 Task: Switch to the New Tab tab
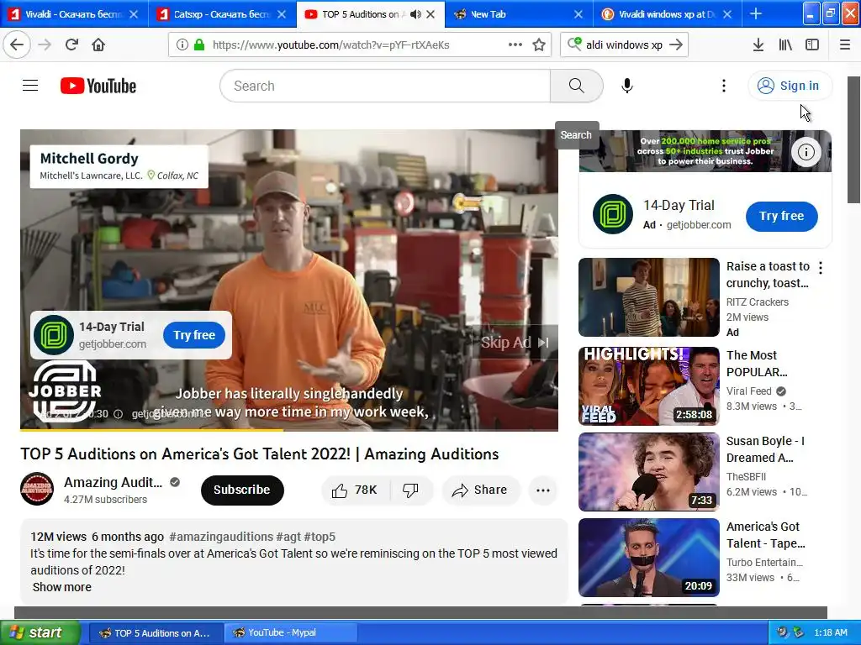point(519,14)
